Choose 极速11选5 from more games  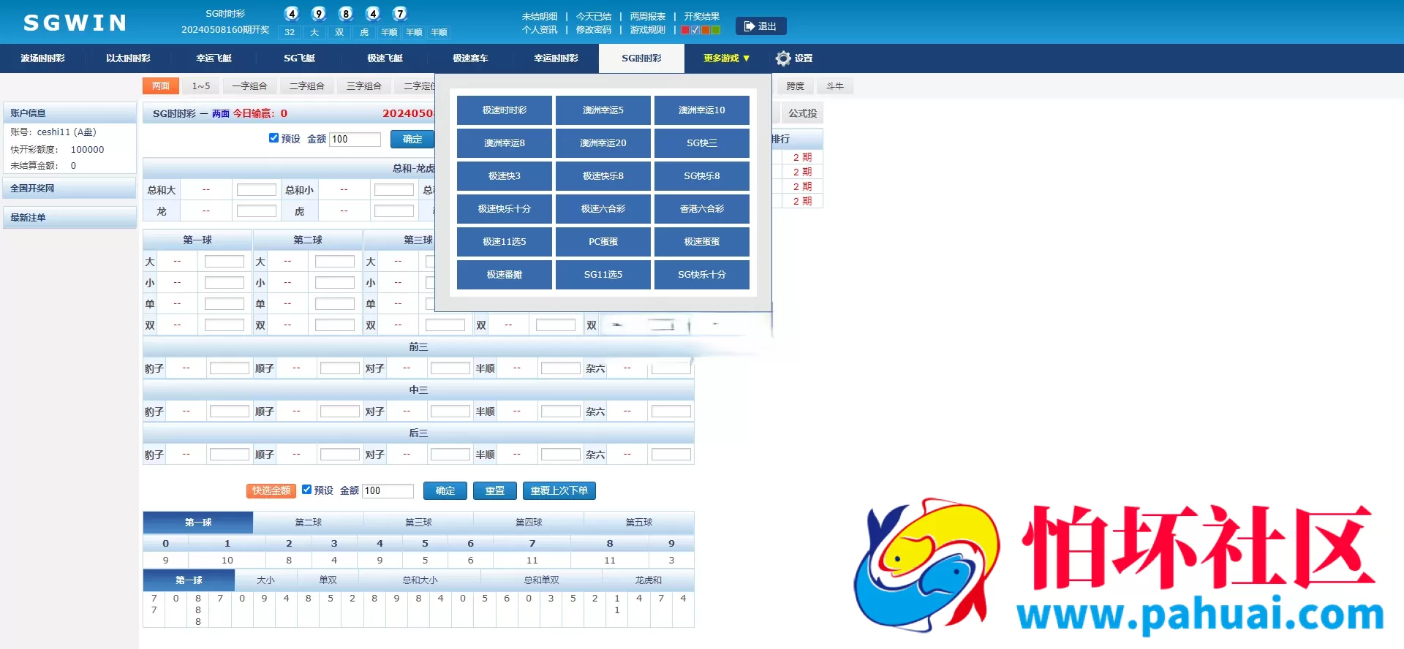click(505, 242)
